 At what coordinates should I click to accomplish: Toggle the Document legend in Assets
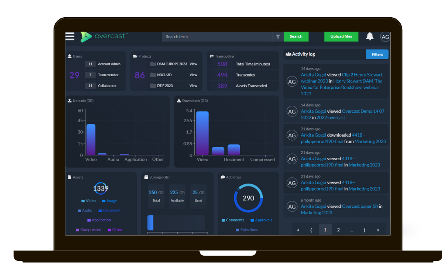pyautogui.click(x=109, y=211)
